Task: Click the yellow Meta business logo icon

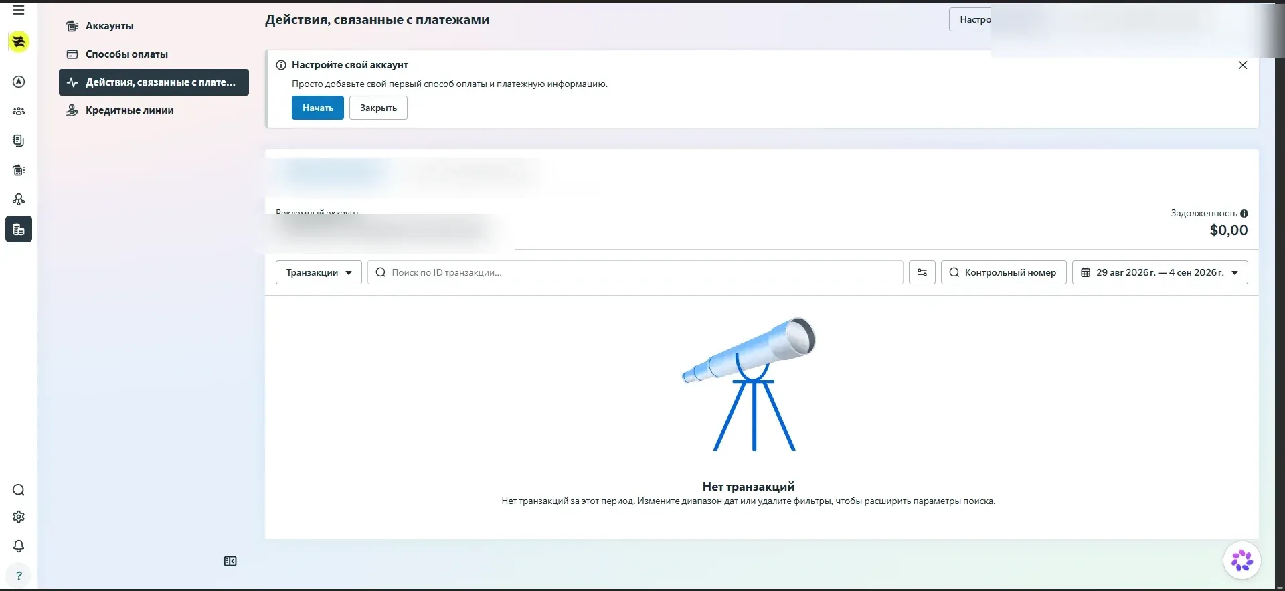Action: coord(19,41)
